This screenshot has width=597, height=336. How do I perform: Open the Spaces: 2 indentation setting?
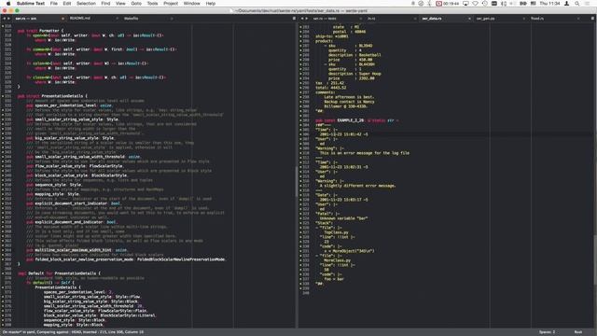[x=547, y=332]
